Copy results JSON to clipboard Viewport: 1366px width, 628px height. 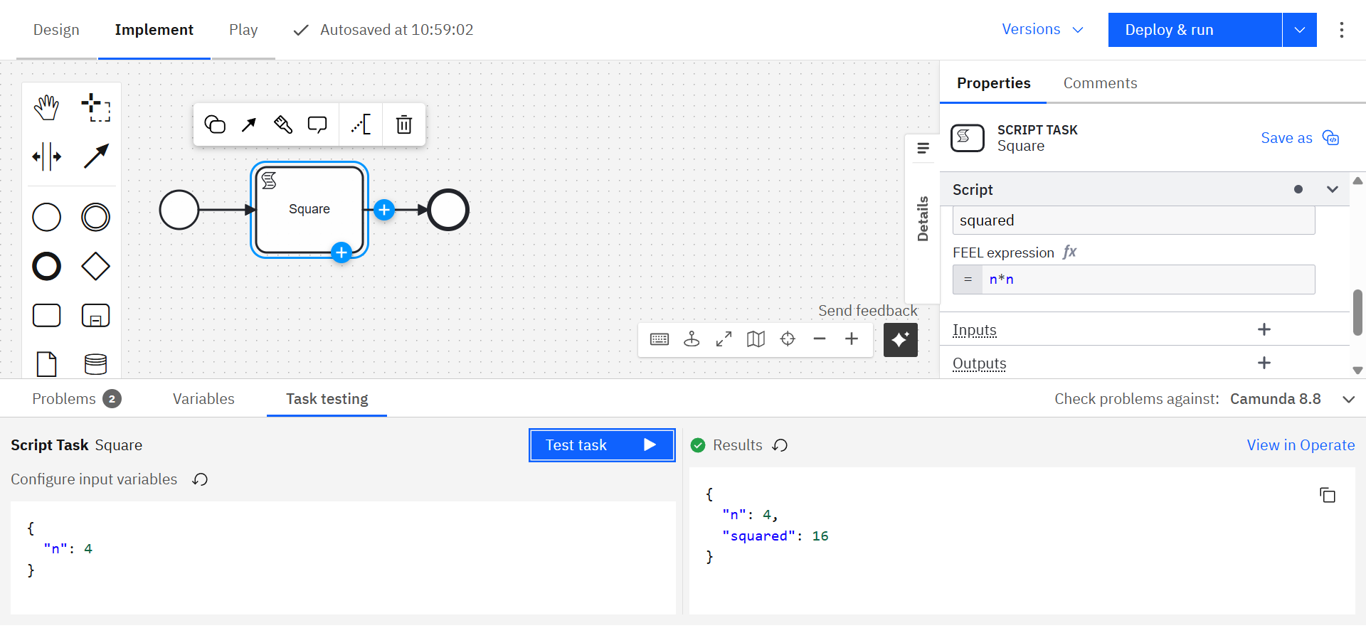1327,495
